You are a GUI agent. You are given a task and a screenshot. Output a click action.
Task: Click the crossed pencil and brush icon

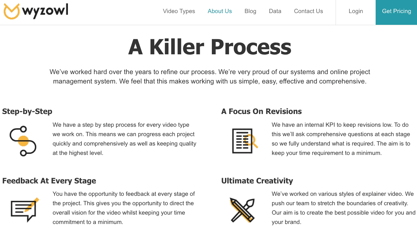(x=243, y=210)
